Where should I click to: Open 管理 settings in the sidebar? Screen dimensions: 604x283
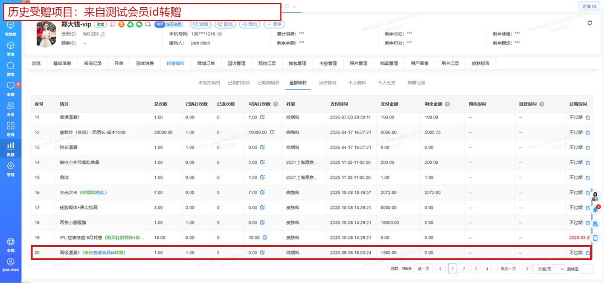[11, 169]
